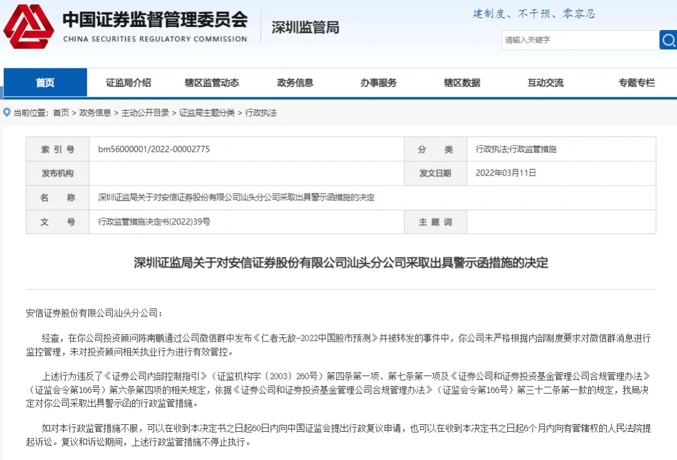677x460 pixels.
Task: Click the location pin icon in breadcrumb
Action: 6,113
